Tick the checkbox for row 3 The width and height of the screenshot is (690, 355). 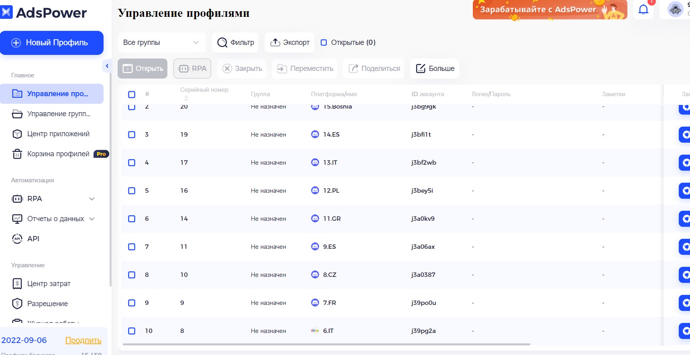[132, 135]
